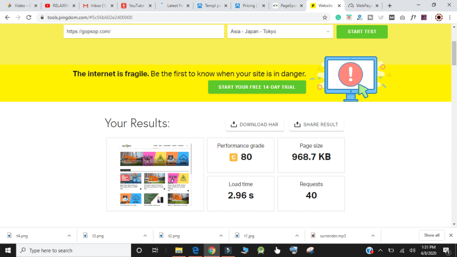
Task: Click the network tray icon
Action: 402,250
